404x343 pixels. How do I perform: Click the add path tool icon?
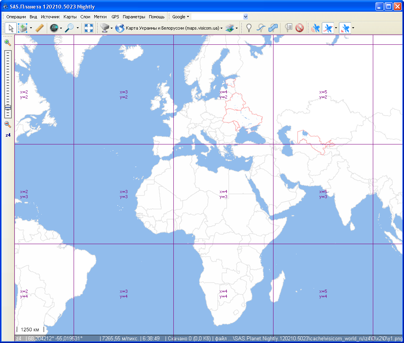261,28
